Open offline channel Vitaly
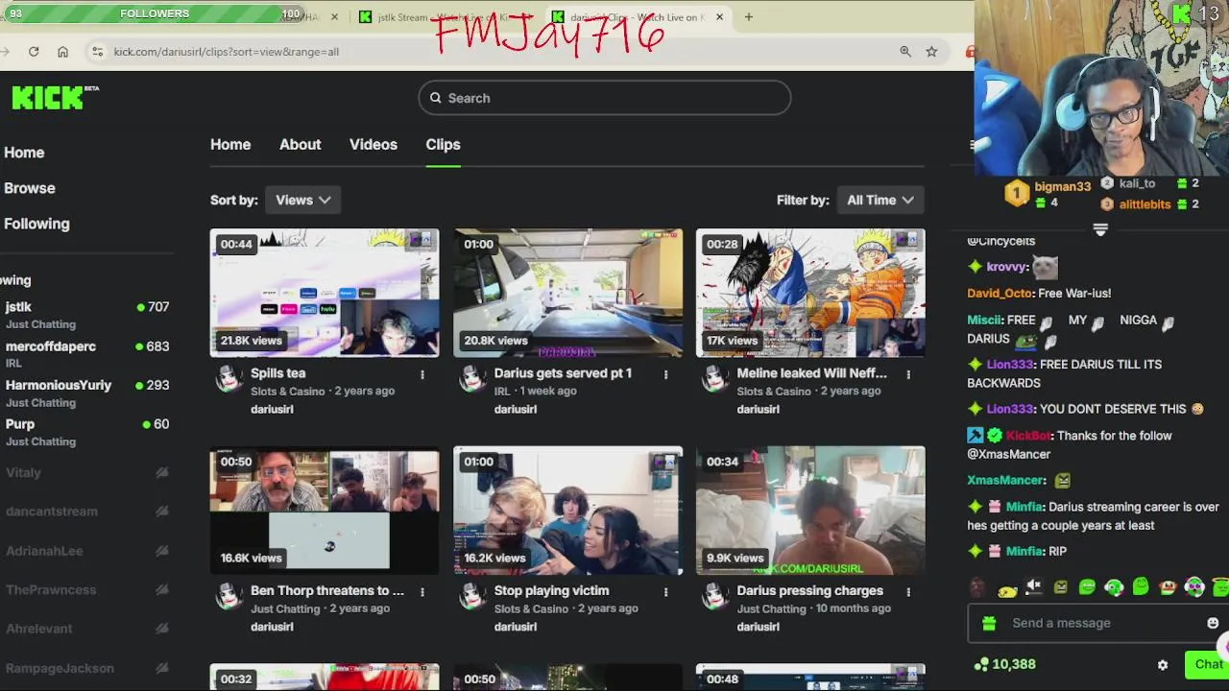Viewport: 1229px width, 691px height. click(x=86, y=472)
